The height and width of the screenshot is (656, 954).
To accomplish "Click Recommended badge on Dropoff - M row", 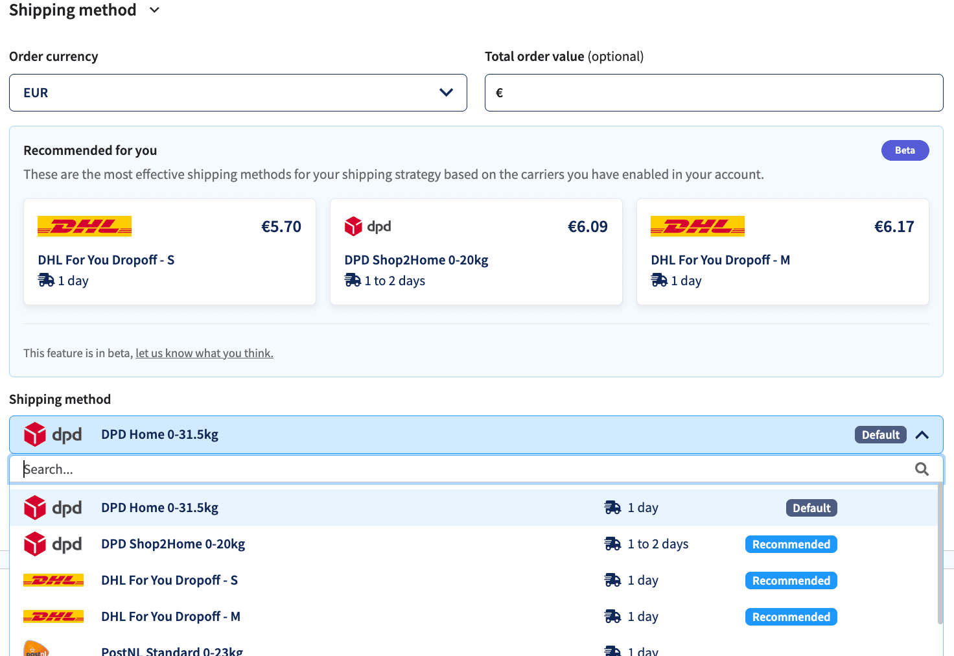I will tap(791, 616).
